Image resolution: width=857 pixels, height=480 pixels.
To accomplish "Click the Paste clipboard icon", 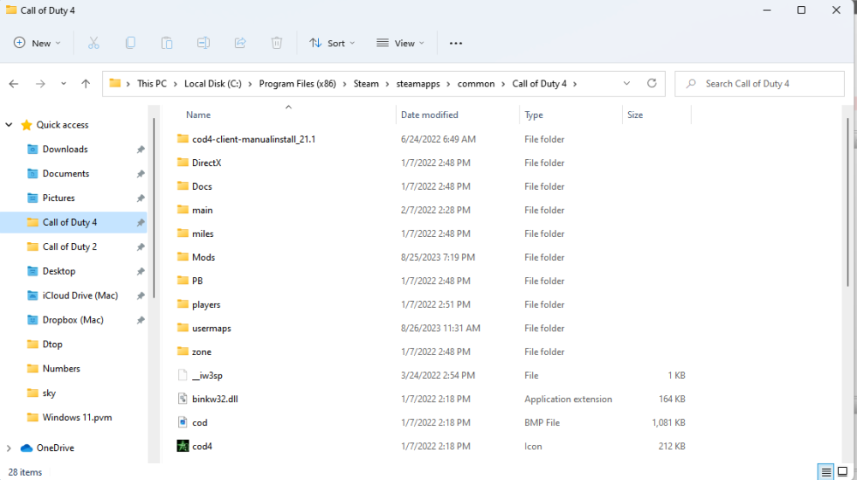I will [x=167, y=43].
